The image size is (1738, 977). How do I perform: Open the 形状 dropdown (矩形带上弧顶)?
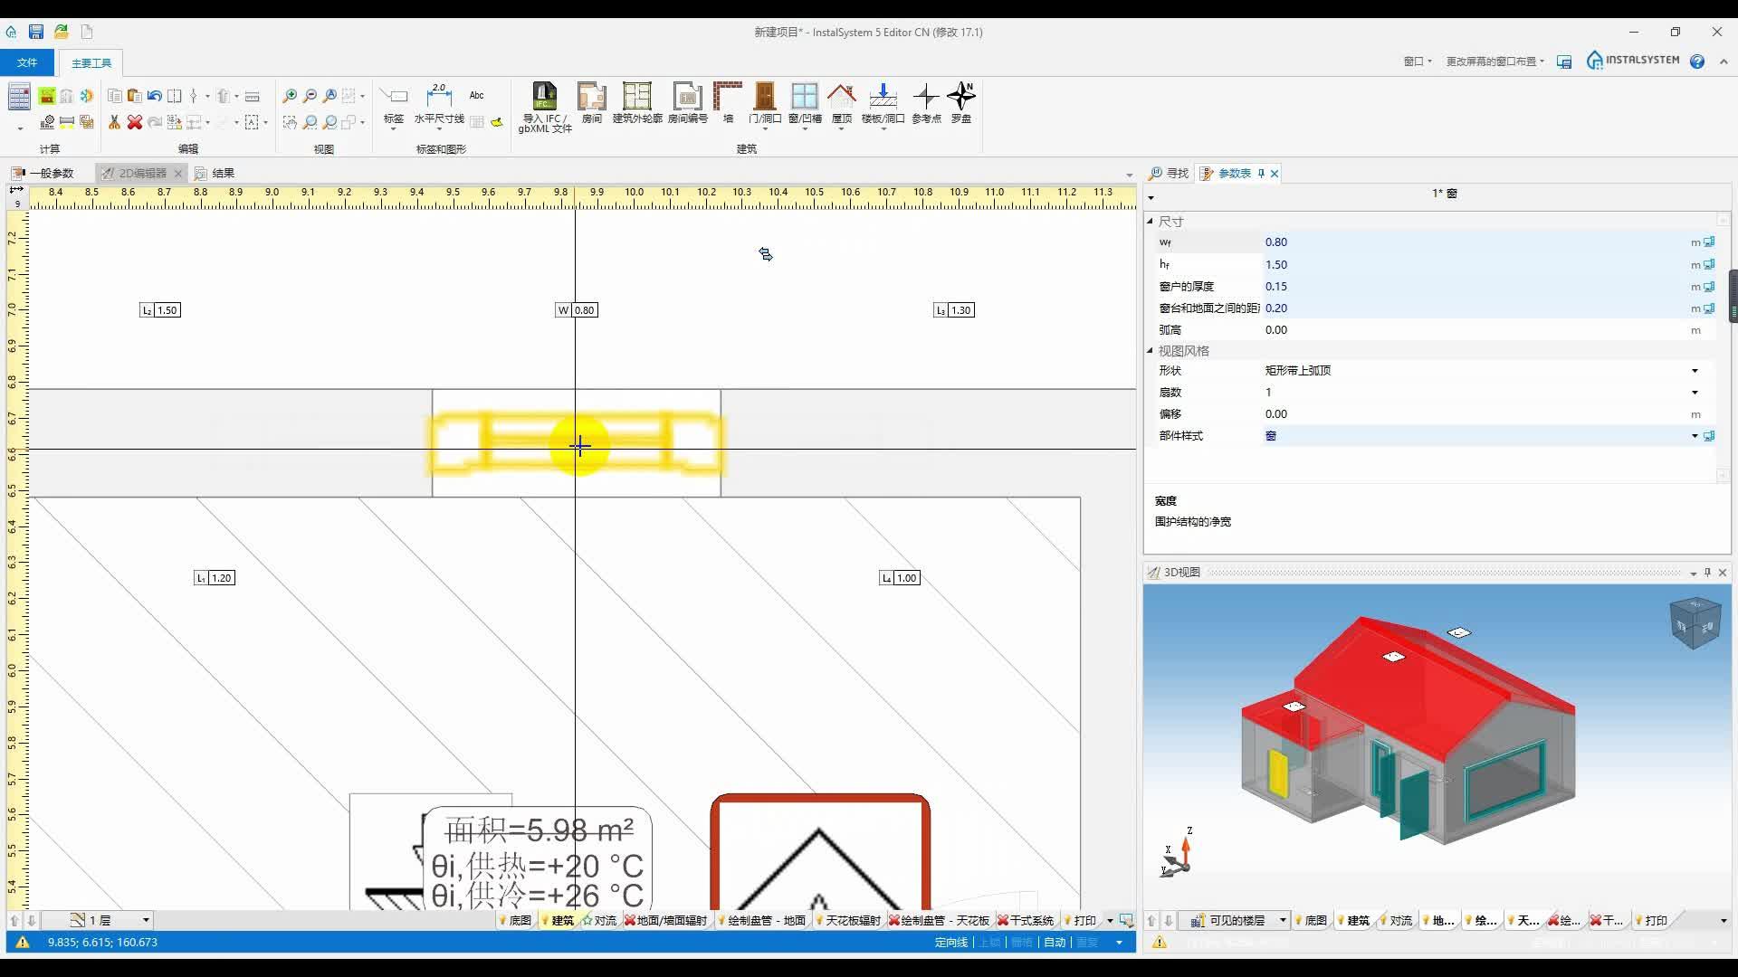[1695, 371]
